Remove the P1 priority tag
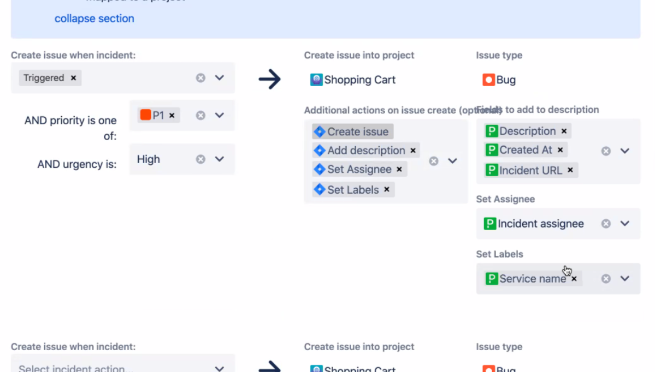This screenshot has width=655, height=372. click(172, 116)
